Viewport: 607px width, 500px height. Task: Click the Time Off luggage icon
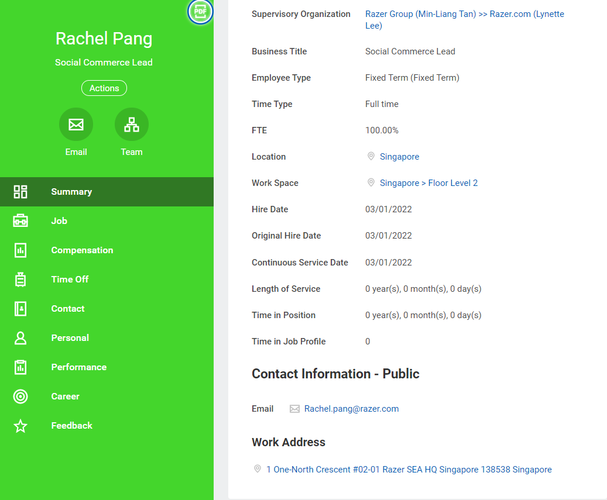click(x=20, y=279)
